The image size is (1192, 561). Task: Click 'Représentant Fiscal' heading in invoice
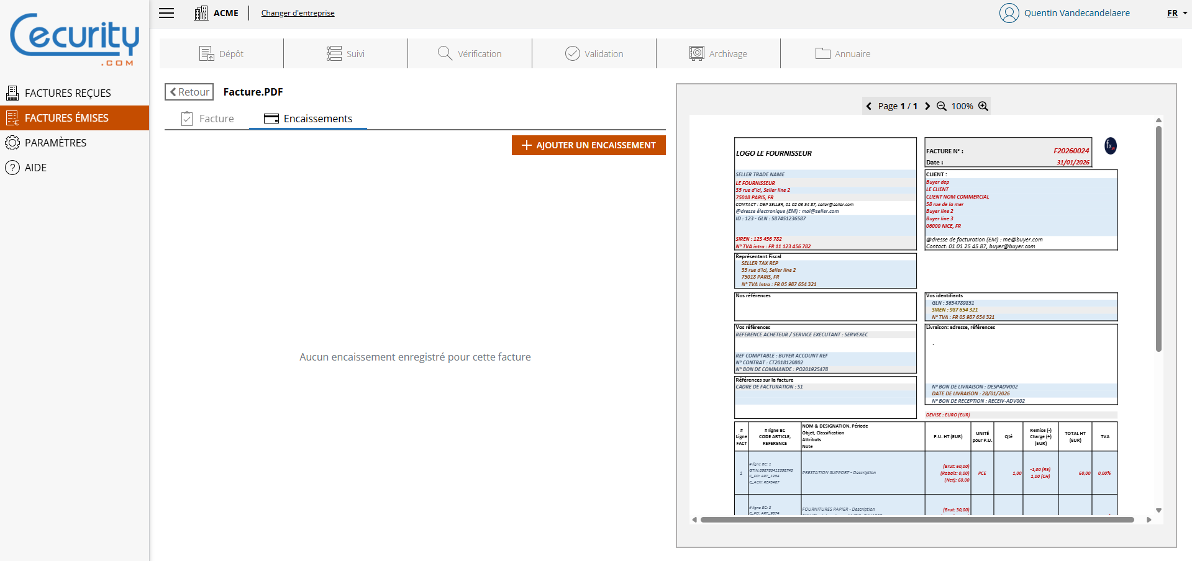[758, 256]
